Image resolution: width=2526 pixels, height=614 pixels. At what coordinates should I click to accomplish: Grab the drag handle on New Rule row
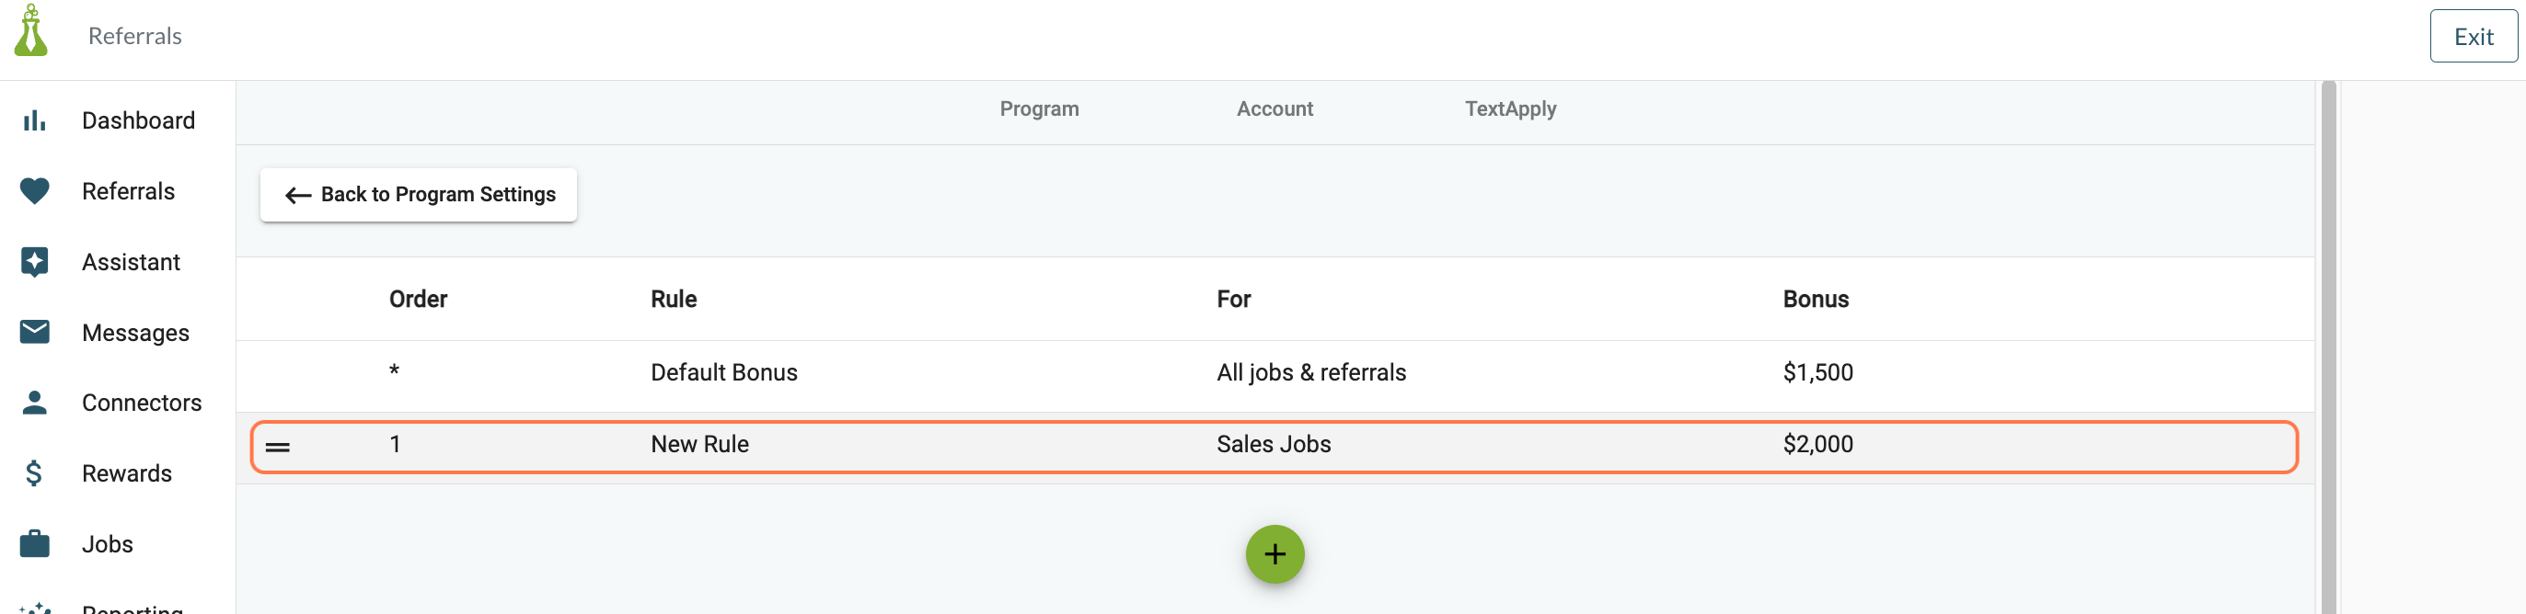278,447
